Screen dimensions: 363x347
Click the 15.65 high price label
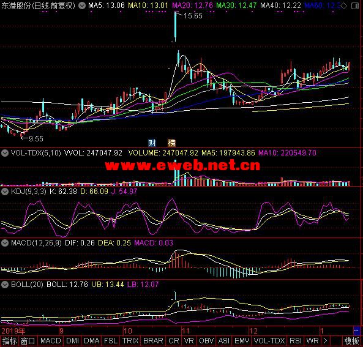[193, 16]
